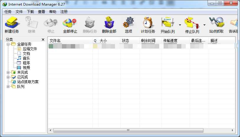Maximize the Internet Download Manager window

click(x=220, y=3)
